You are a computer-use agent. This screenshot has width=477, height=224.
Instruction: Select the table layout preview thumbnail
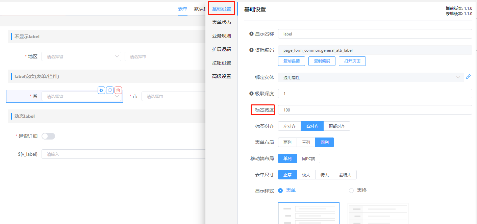click(378, 213)
